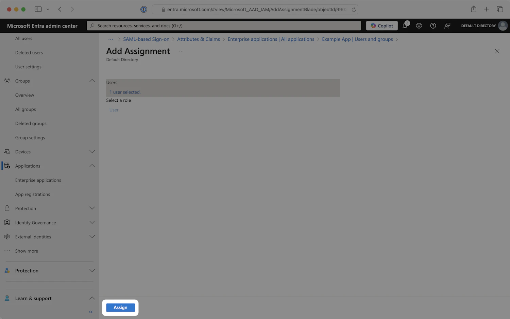
Task: Open Group settings in sidebar
Action: pos(30,138)
